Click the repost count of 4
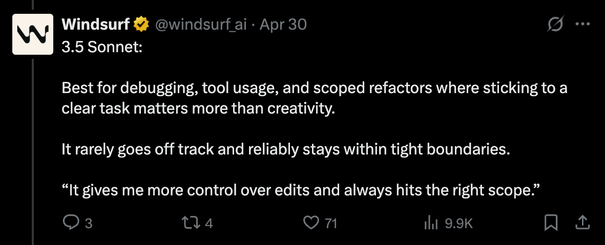This screenshot has height=245, width=605. (209, 223)
